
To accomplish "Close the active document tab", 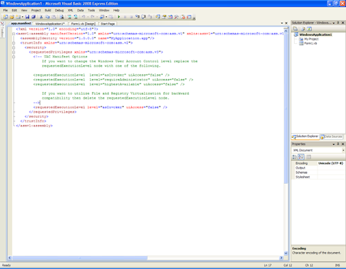I will point(287,23).
